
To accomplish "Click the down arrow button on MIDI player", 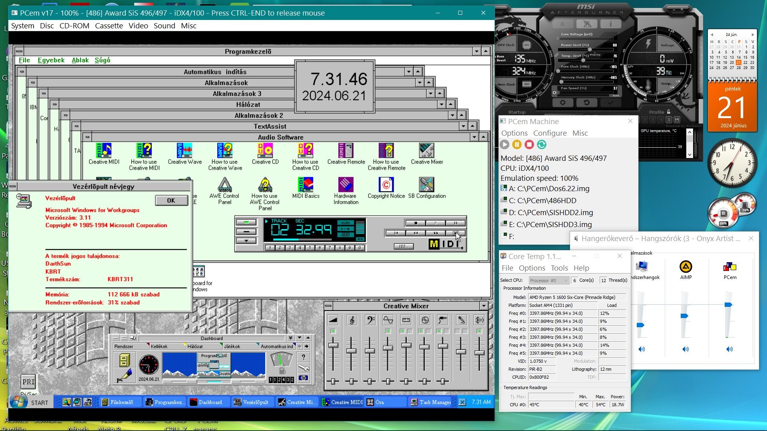I will pyautogui.click(x=246, y=241).
